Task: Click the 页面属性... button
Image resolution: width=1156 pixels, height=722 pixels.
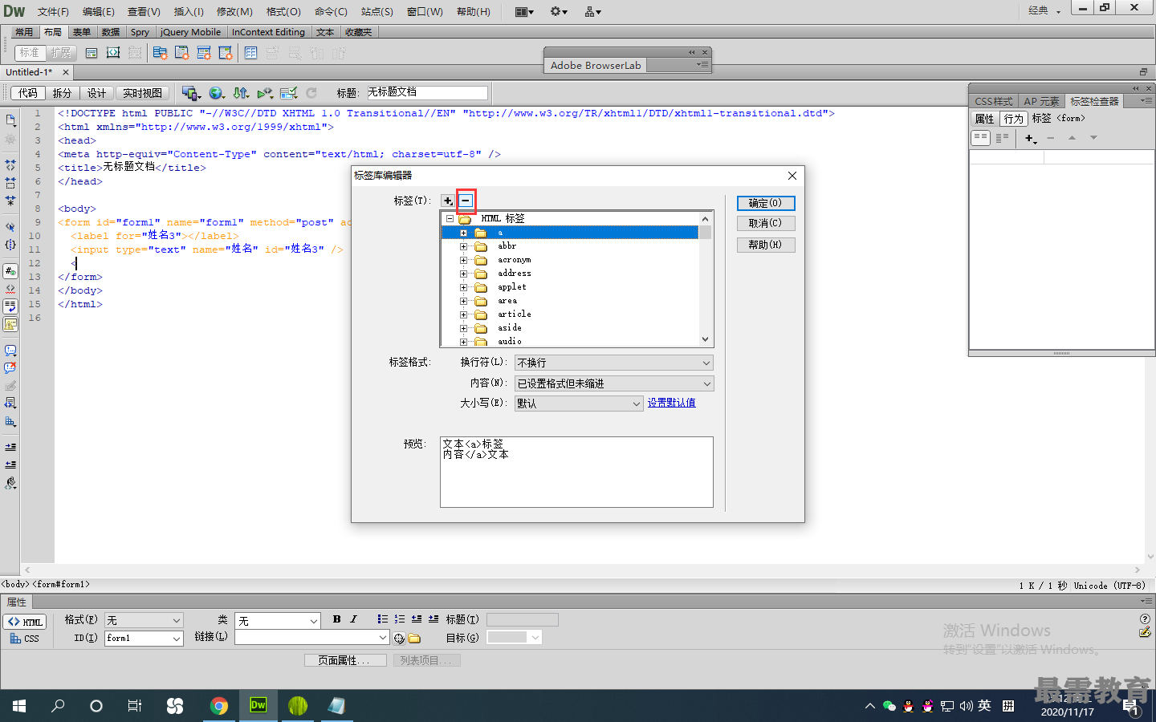Action: [x=345, y=660]
